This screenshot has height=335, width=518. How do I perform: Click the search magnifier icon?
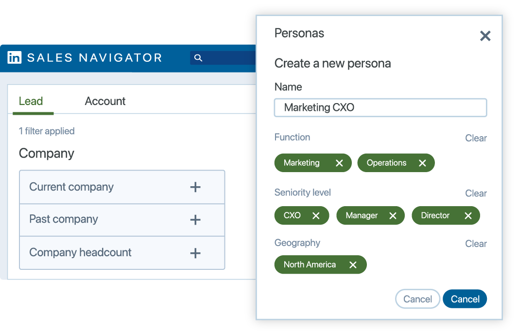(x=198, y=58)
